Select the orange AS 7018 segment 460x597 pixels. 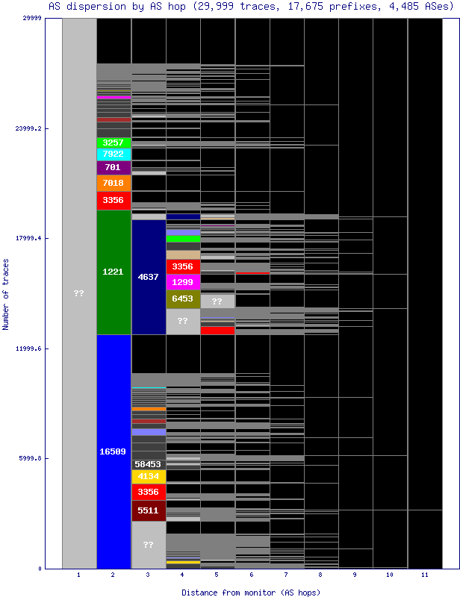114,183
